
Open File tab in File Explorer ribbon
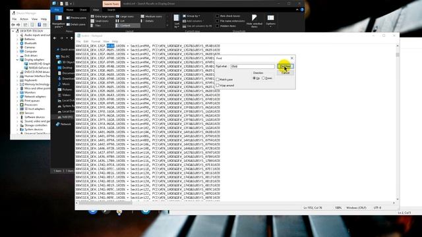57,10
